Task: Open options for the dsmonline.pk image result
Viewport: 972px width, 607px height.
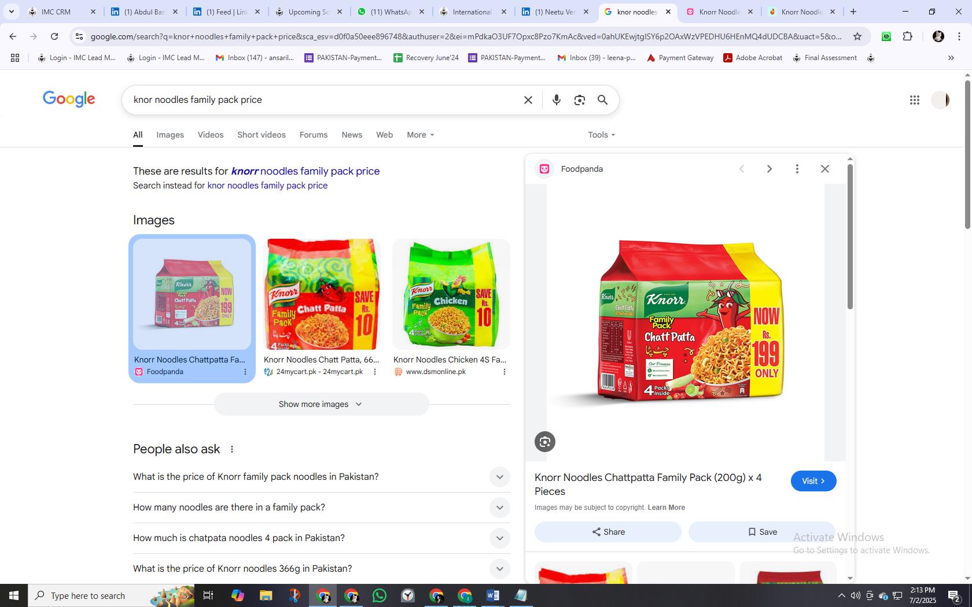Action: pyautogui.click(x=504, y=372)
